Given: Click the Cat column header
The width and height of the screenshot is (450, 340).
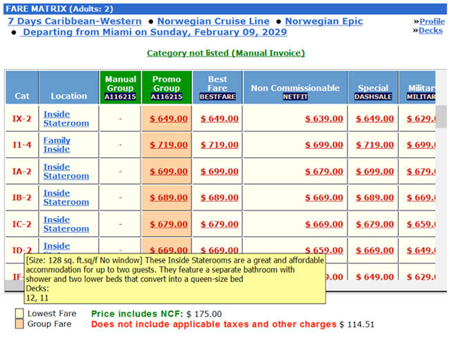Looking at the screenshot, I should coord(22,87).
